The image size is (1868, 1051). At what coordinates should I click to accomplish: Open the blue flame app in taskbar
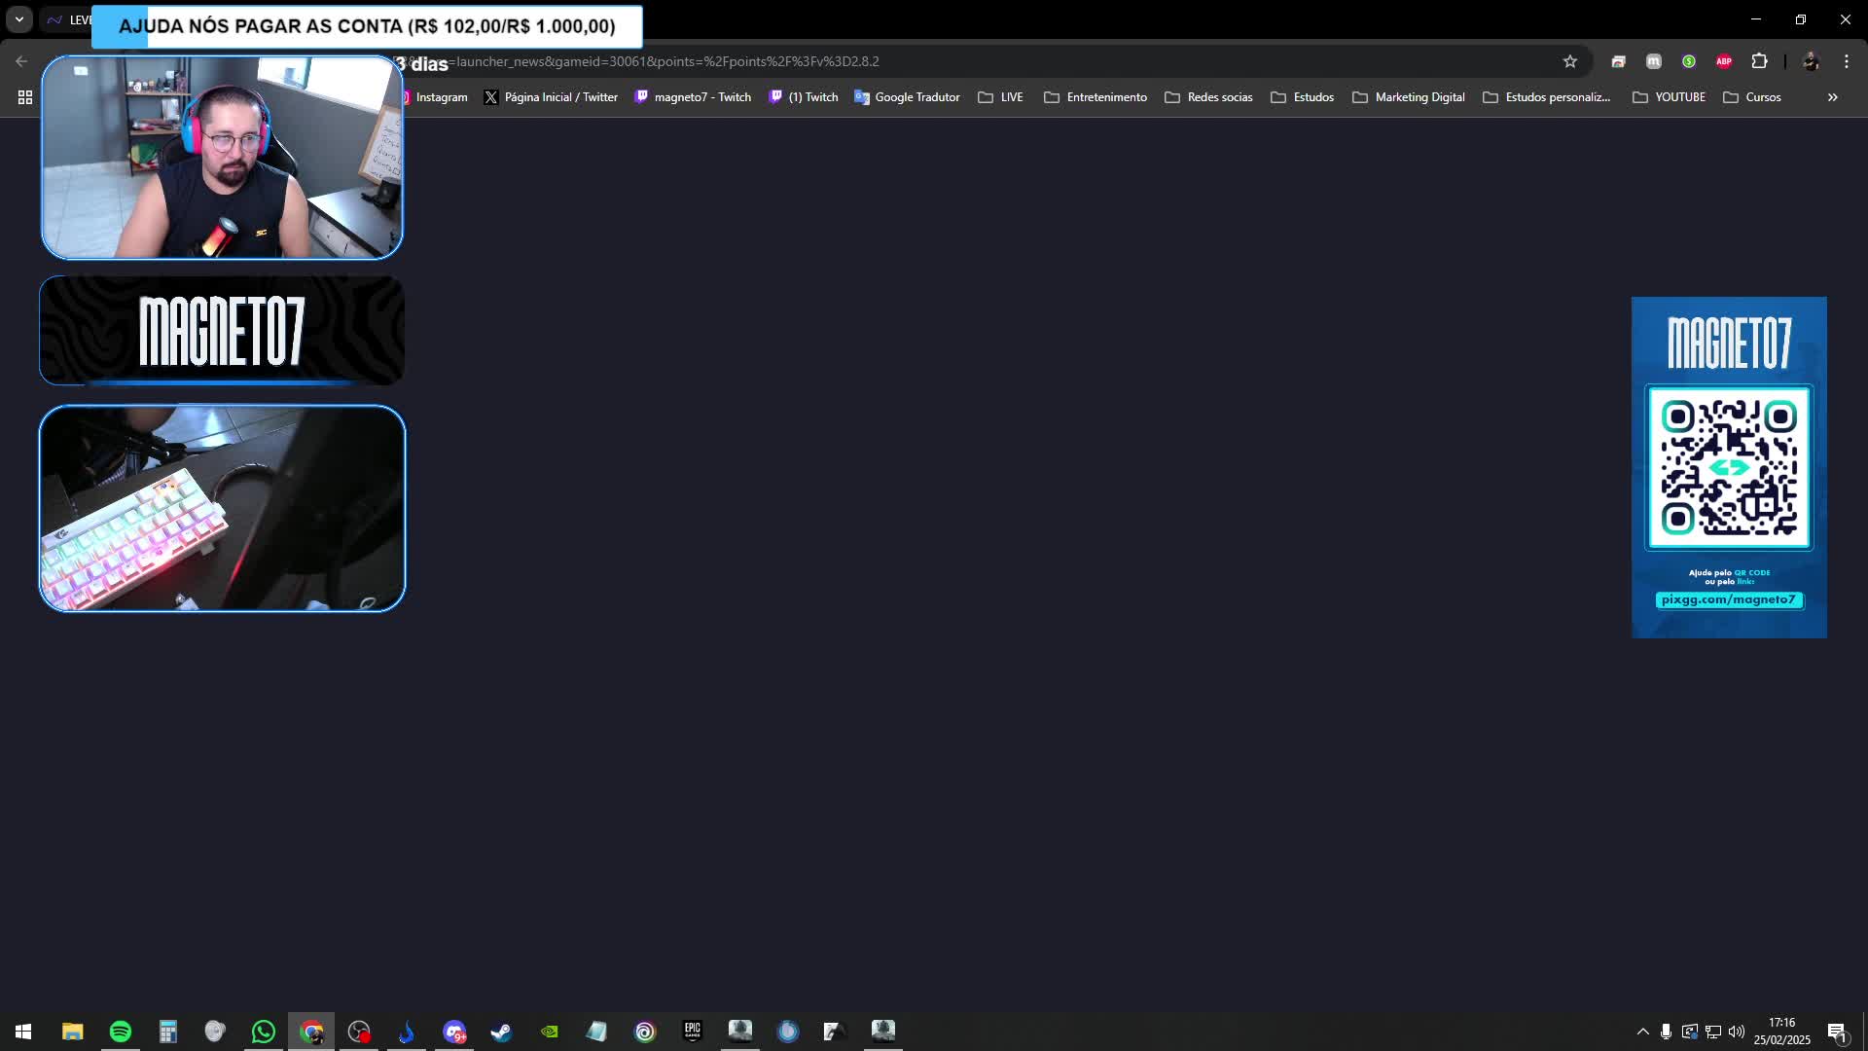tap(407, 1032)
